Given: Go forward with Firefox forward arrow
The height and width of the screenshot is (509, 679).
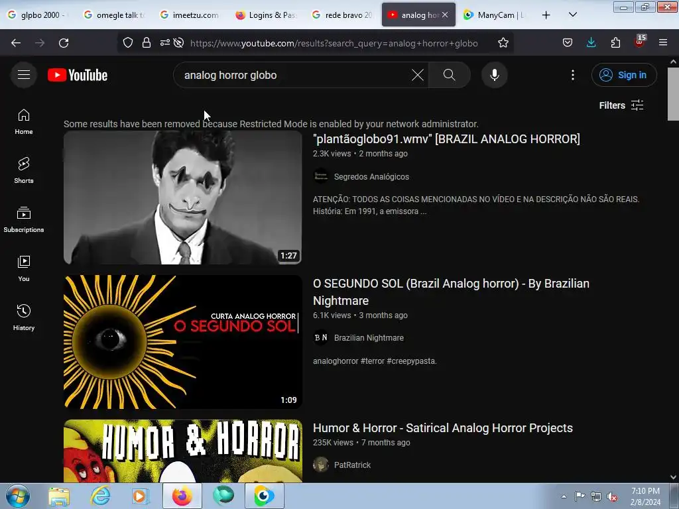Looking at the screenshot, I should (x=40, y=43).
